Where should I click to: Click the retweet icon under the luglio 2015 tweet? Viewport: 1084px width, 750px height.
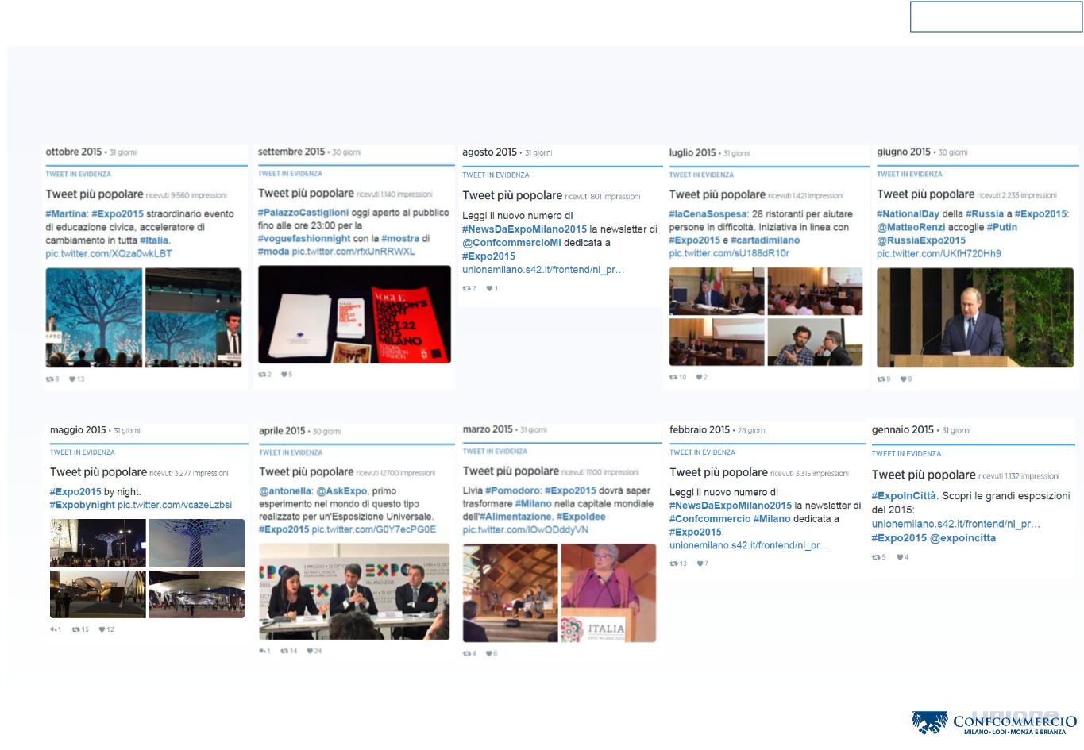tap(673, 377)
